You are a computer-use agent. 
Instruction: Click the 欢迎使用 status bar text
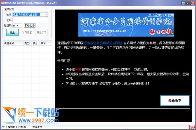(37, 127)
